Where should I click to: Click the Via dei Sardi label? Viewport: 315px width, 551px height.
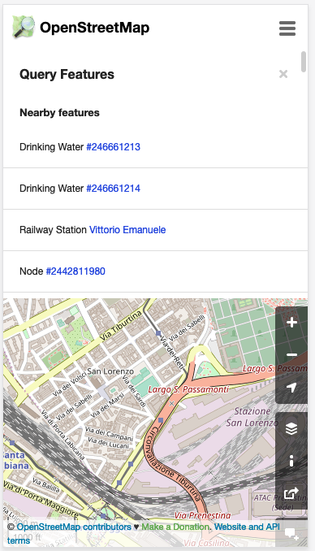(133, 390)
